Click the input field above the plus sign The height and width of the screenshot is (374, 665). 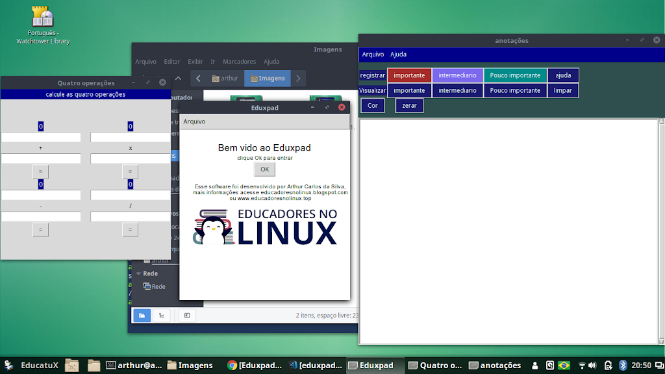41,137
